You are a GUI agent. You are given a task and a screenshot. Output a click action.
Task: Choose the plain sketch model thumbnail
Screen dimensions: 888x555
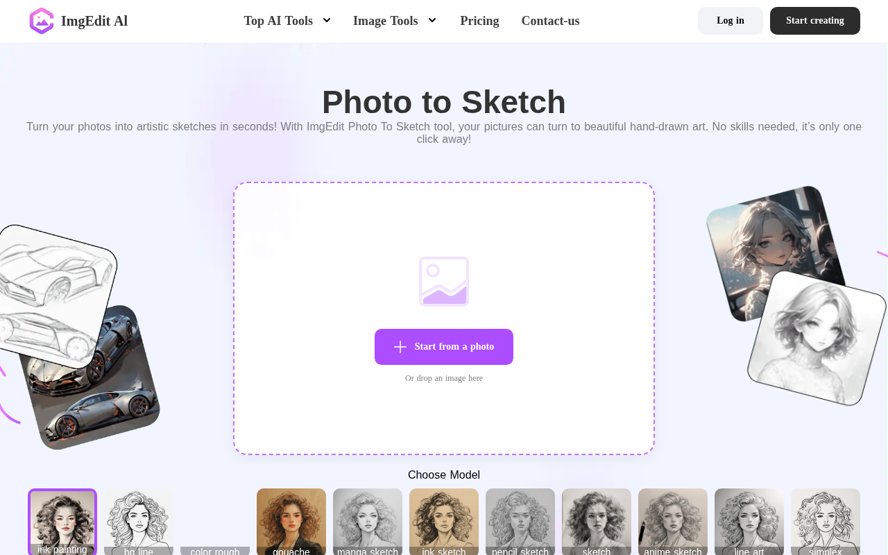pos(597,522)
